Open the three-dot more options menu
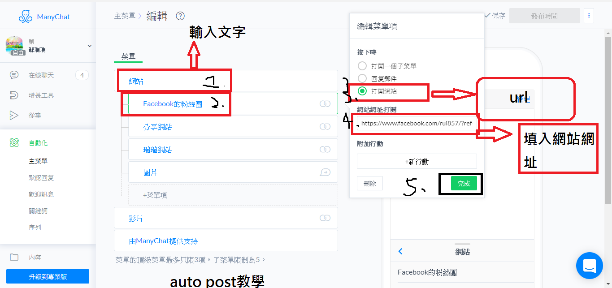Viewport: 612px width, 288px height. 589,16
